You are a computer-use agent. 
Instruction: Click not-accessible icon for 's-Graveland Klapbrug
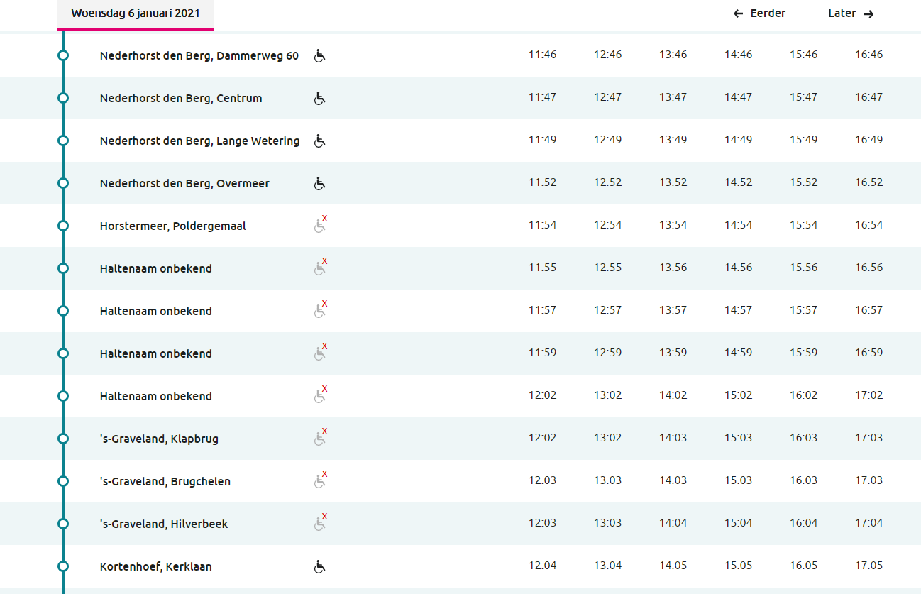click(x=321, y=437)
